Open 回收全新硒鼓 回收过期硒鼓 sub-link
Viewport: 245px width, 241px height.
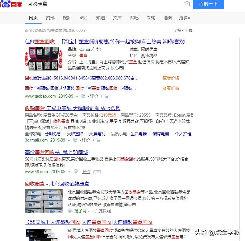coord(80,88)
